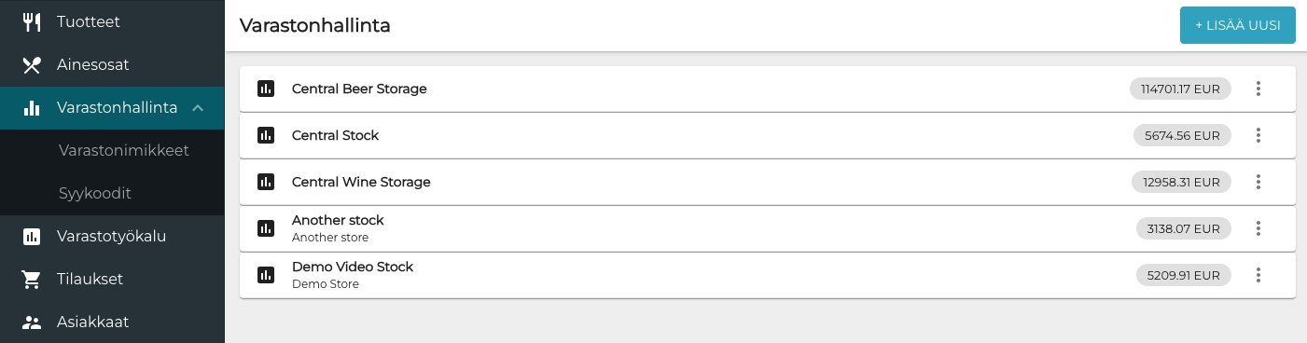The height and width of the screenshot is (343, 1307).
Task: Open three-dot menu for Another stock
Action: (x=1258, y=228)
